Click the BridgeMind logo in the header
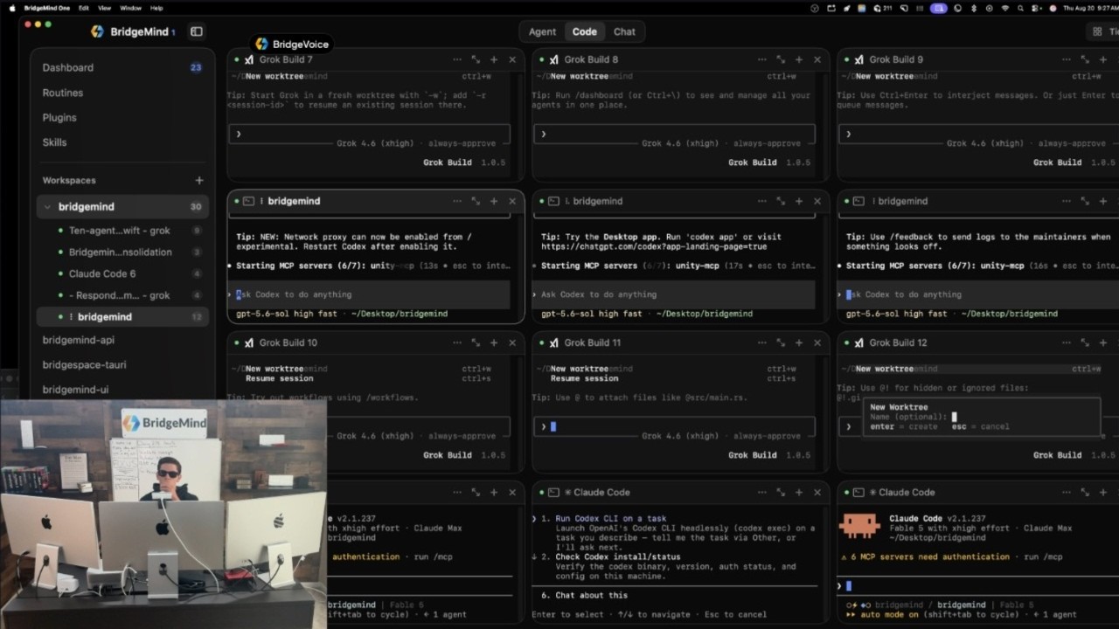Viewport: 1119px width, 629px height. (x=97, y=31)
